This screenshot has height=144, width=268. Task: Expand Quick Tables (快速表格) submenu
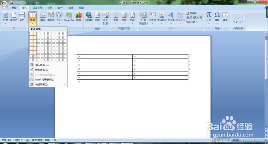pyautogui.click(x=48, y=84)
